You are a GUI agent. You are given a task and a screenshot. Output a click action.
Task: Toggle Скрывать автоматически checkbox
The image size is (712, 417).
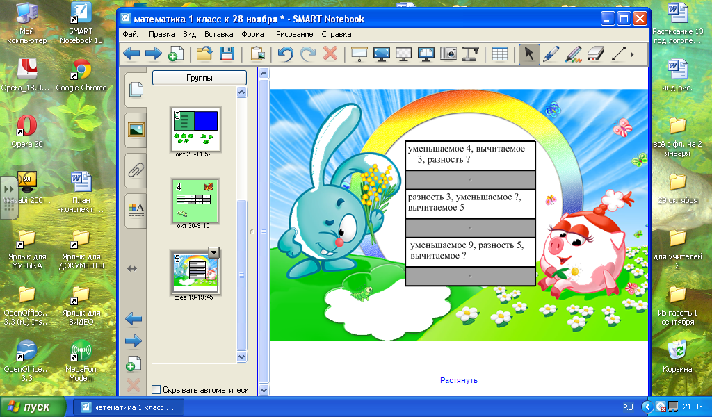pyautogui.click(x=156, y=389)
